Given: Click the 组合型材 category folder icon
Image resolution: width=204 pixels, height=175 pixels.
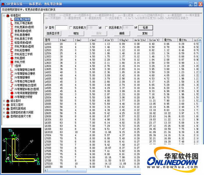Looking at the screenshot, I should [8, 101].
